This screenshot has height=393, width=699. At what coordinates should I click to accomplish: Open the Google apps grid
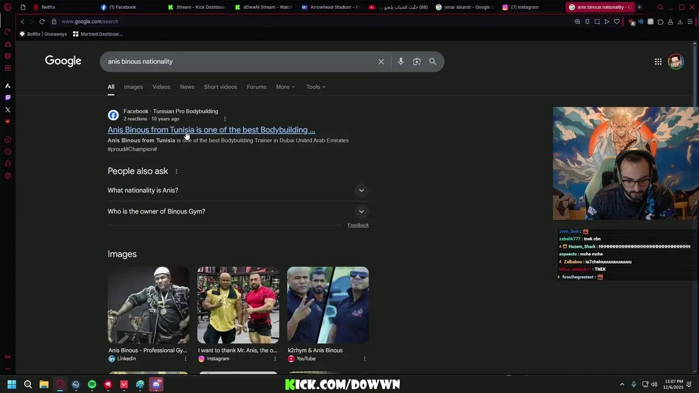coord(658,62)
